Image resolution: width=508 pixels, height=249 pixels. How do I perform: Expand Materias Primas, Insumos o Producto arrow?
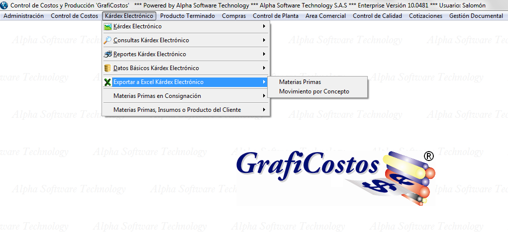click(x=264, y=110)
